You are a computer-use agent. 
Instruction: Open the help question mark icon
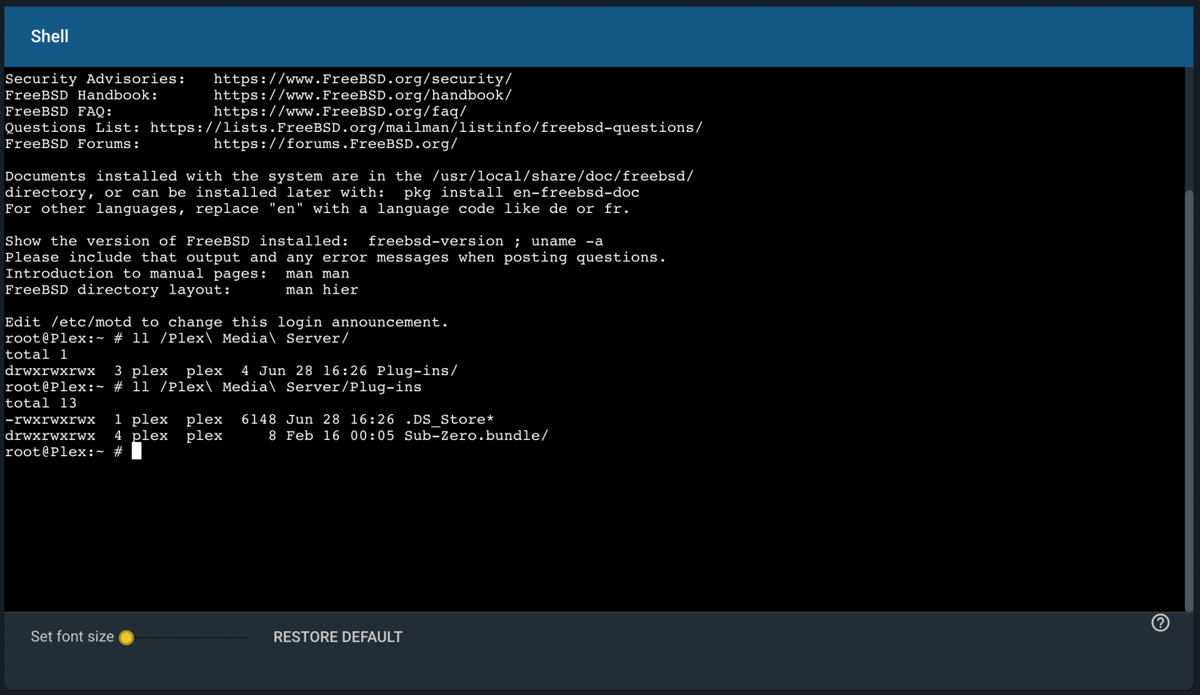click(x=1160, y=622)
